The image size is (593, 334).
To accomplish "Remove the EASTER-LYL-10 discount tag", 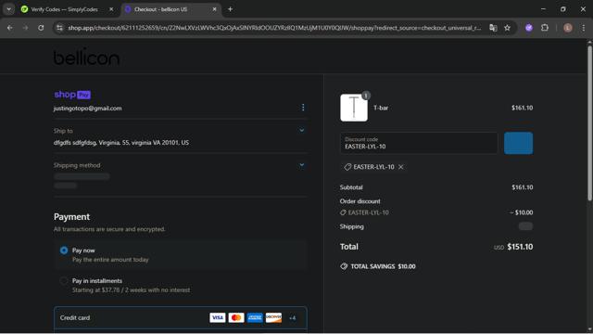I will point(401,167).
